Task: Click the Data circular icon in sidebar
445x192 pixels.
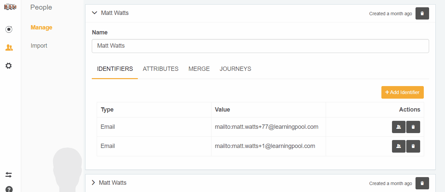Action: (x=9, y=29)
